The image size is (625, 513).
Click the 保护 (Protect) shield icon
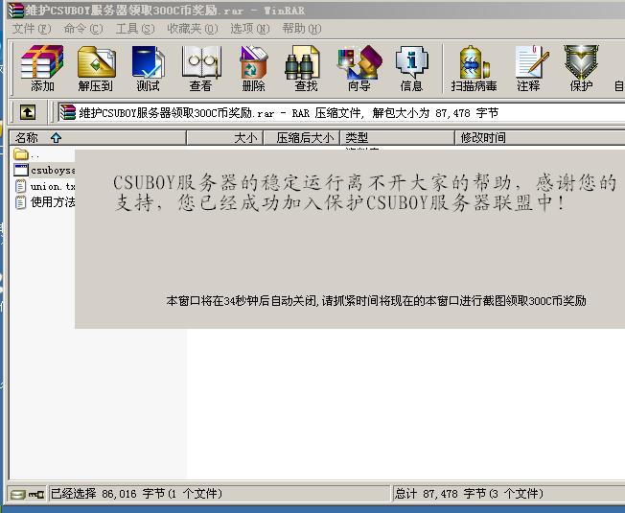point(581,68)
